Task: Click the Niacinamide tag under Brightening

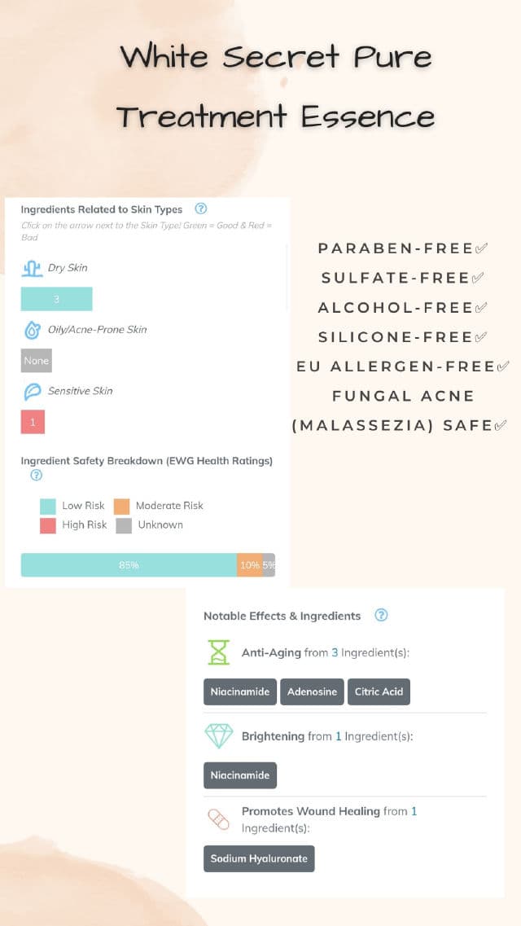Action: [240, 775]
